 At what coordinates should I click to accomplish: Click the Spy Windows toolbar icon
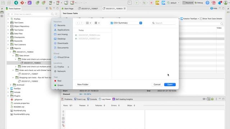point(66,3)
